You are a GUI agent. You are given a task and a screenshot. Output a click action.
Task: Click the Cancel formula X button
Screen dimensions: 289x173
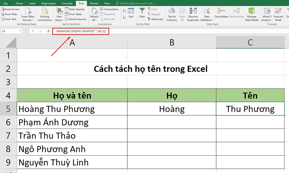(x=33, y=31)
